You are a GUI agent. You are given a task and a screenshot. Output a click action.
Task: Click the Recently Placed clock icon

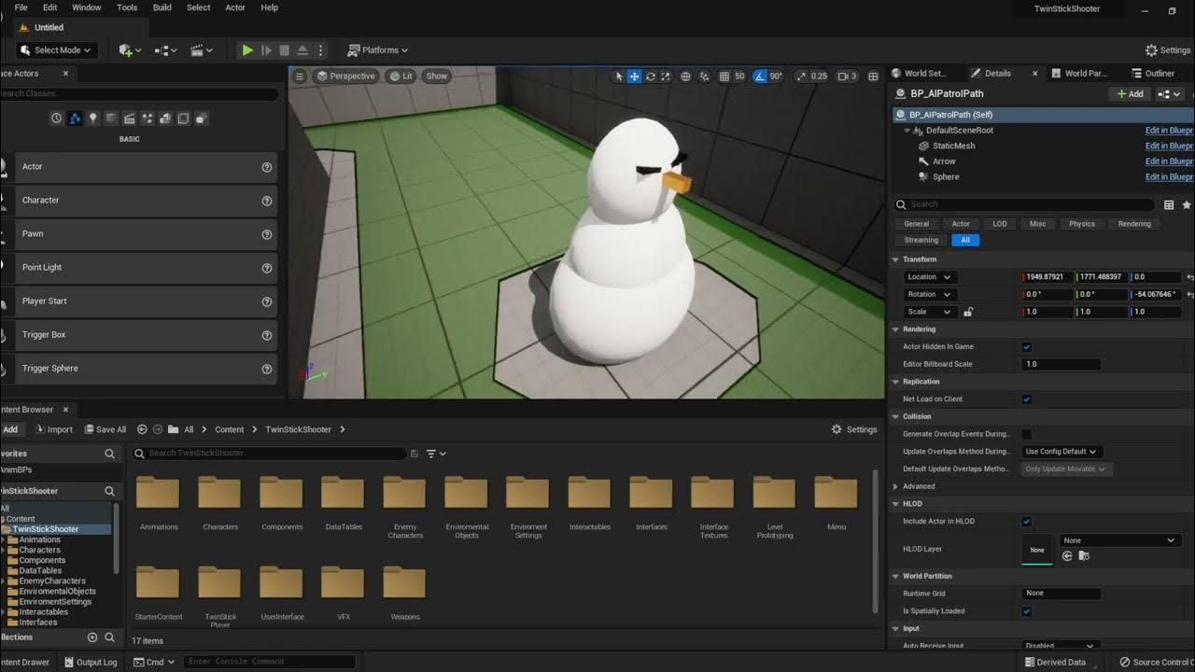[x=56, y=119]
